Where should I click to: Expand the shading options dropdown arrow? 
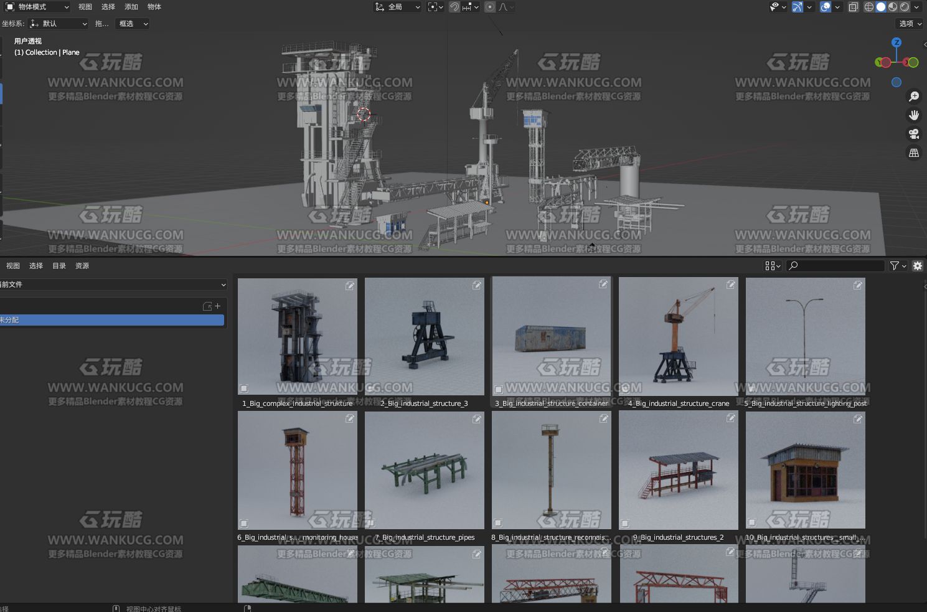(x=917, y=7)
